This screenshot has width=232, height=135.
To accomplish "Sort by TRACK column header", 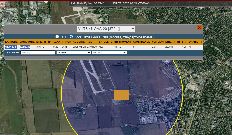I will point(67,42).
